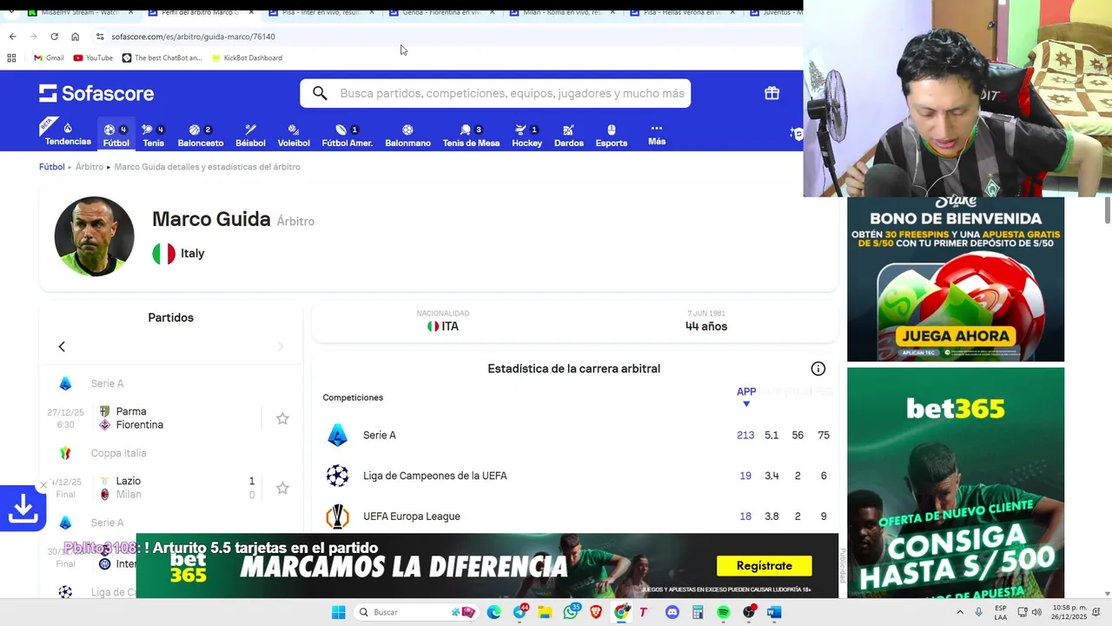Close the download widget with the X
The width and height of the screenshot is (1112, 626).
click(43, 485)
